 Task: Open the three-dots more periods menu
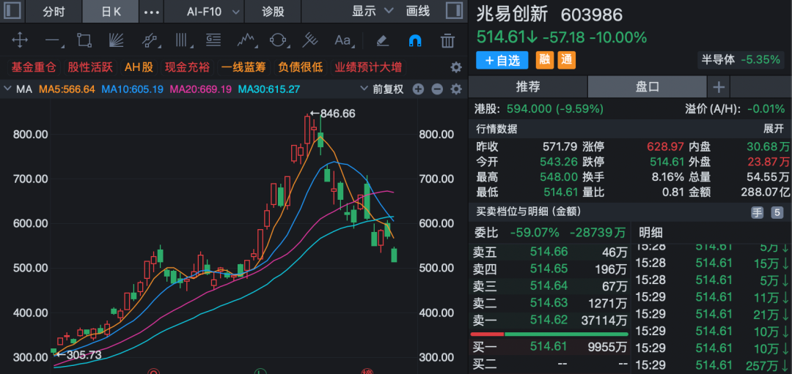152,12
